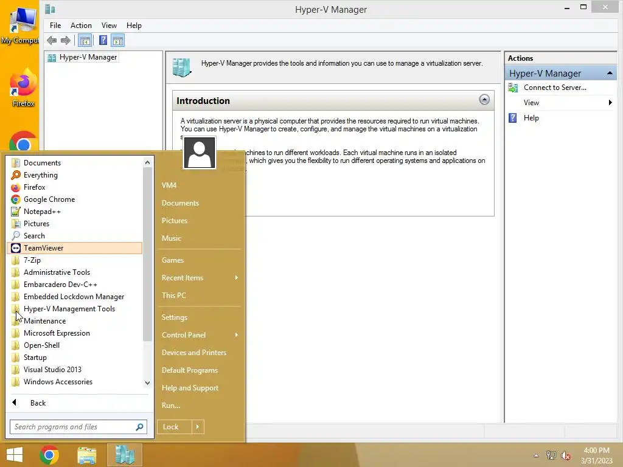Screen dimensions: 623x467
Task: Open the File menu
Action: tap(55, 26)
